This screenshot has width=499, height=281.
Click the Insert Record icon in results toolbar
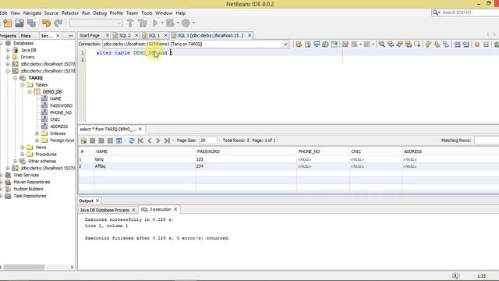[x=83, y=140]
